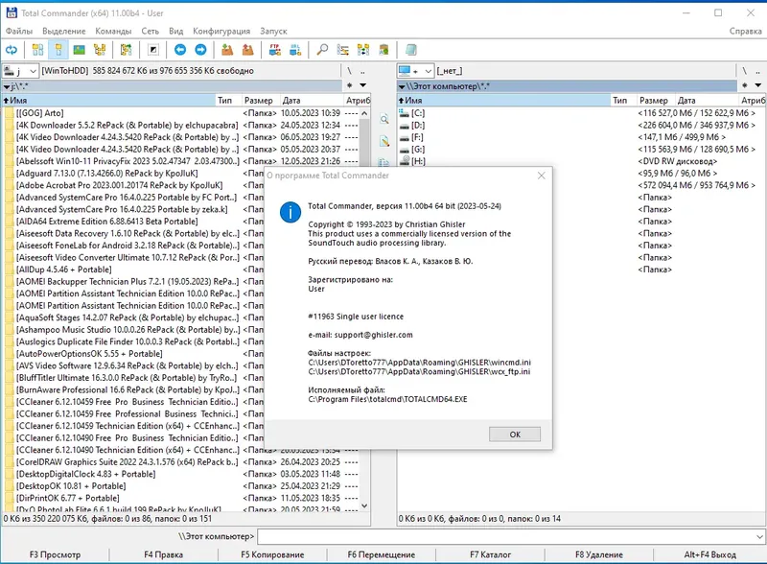Click the view file icon in middle bar
The width and height of the screenshot is (767, 564).
(384, 119)
